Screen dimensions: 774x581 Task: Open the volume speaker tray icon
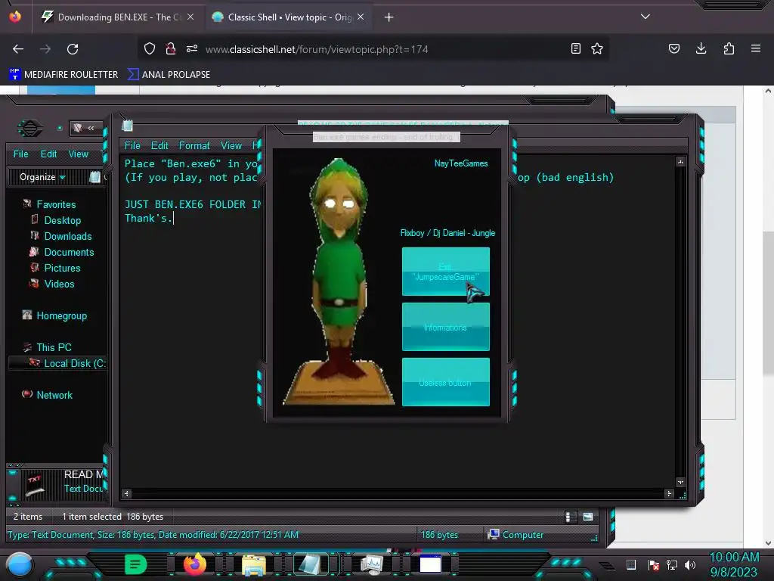[x=690, y=564]
